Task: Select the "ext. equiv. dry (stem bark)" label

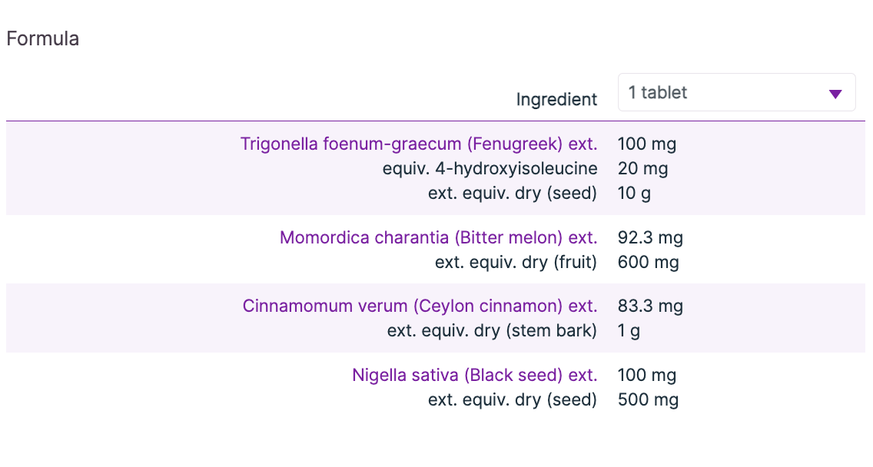Action: click(x=492, y=330)
